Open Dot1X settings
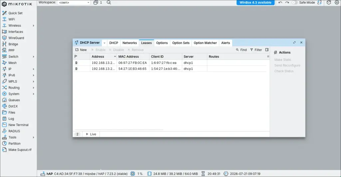The height and width of the screenshot is (177, 341). coord(10,106)
